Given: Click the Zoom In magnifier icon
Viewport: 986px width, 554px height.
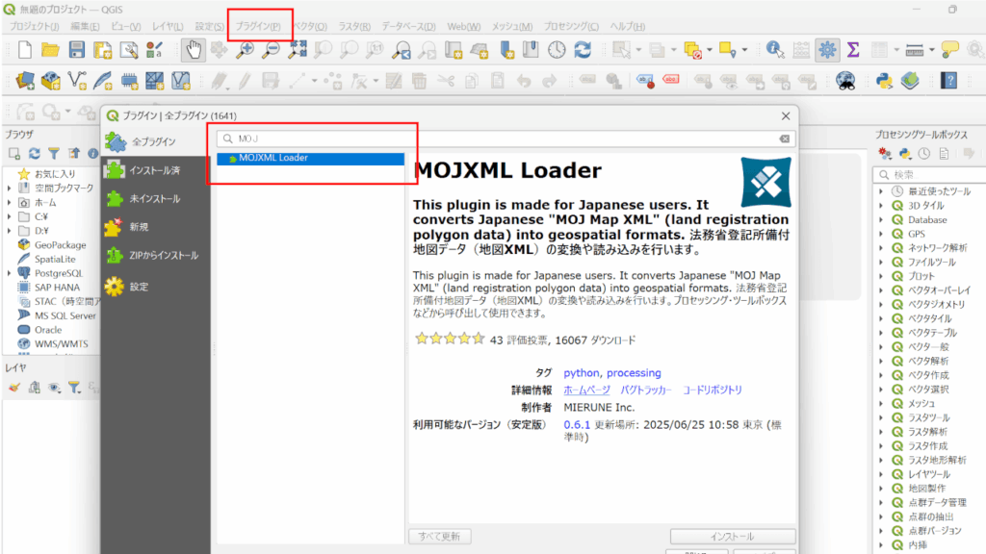Looking at the screenshot, I should 245,50.
